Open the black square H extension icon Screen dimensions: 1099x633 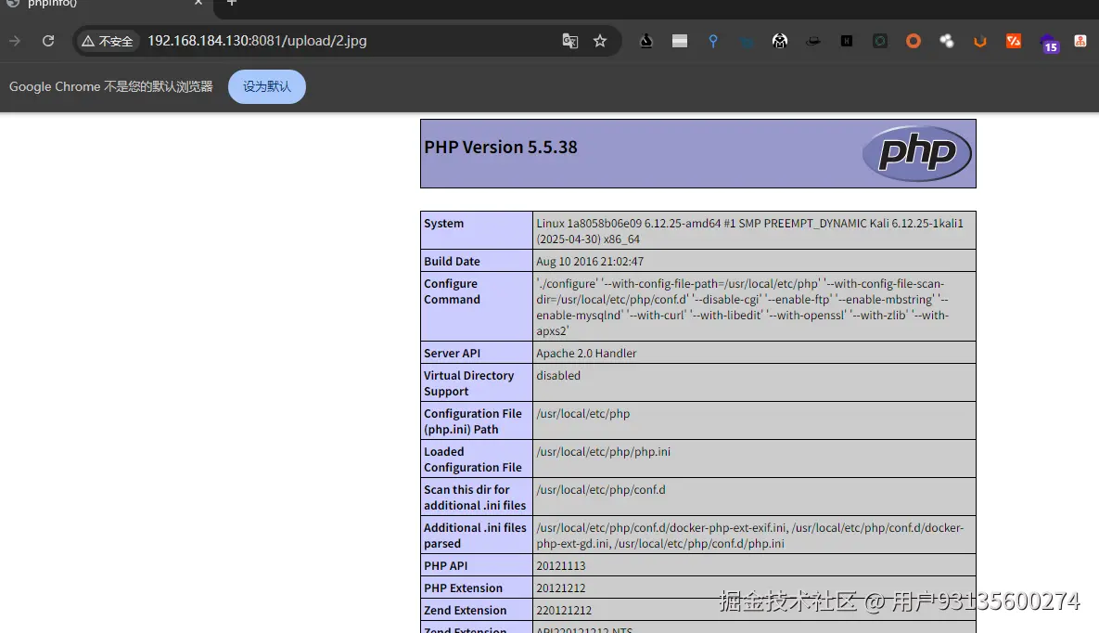pos(847,41)
